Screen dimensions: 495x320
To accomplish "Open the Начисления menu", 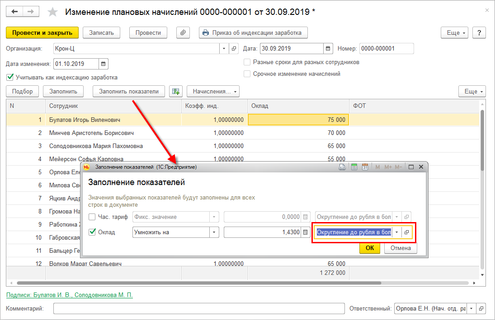I will coord(213,91).
